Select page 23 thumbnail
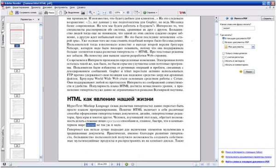 (17, 109)
